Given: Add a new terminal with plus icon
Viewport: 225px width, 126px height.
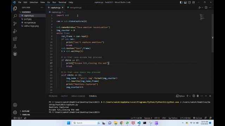Looking at the screenshot, I should [187, 96].
